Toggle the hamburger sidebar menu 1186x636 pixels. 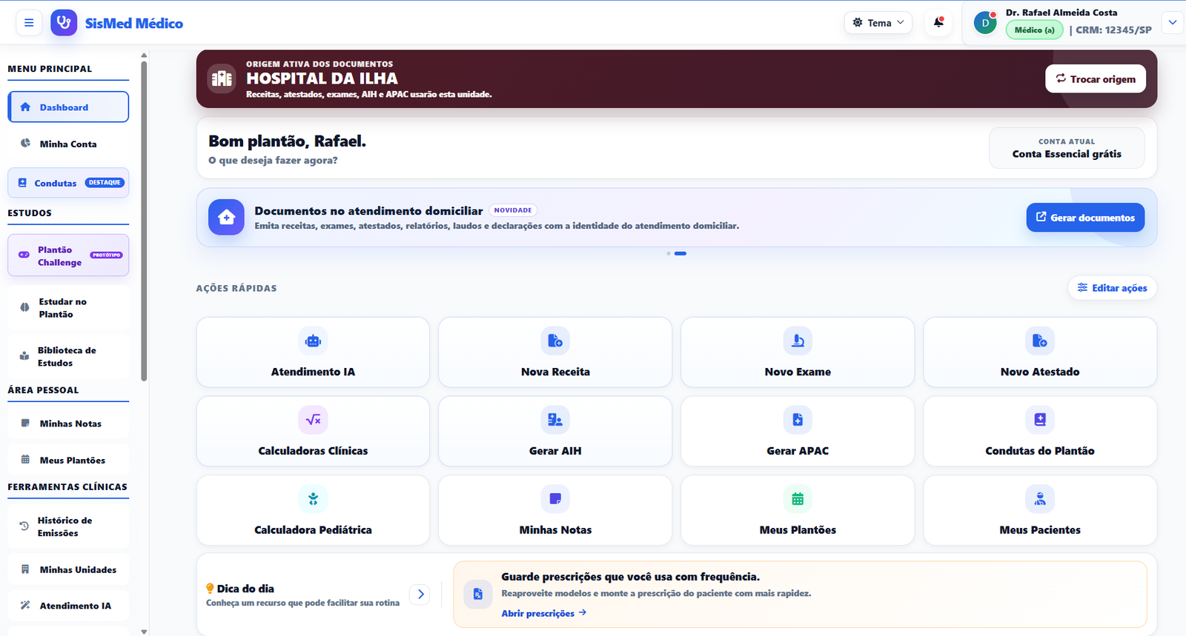point(29,23)
